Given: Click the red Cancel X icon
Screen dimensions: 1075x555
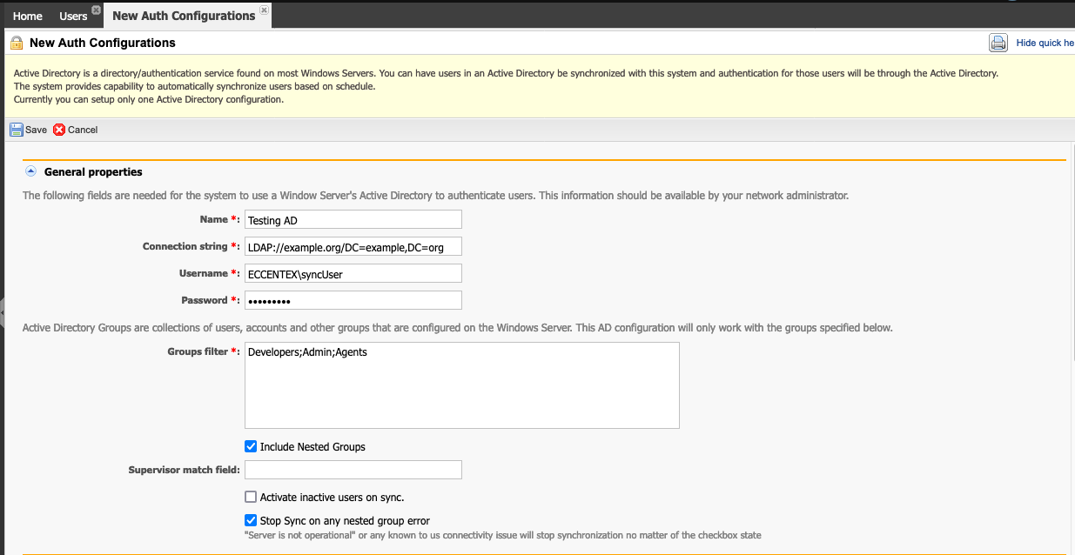Looking at the screenshot, I should [59, 130].
